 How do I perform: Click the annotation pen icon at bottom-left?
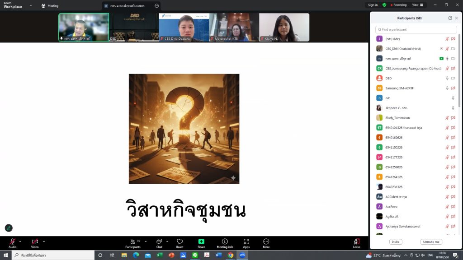9,228
